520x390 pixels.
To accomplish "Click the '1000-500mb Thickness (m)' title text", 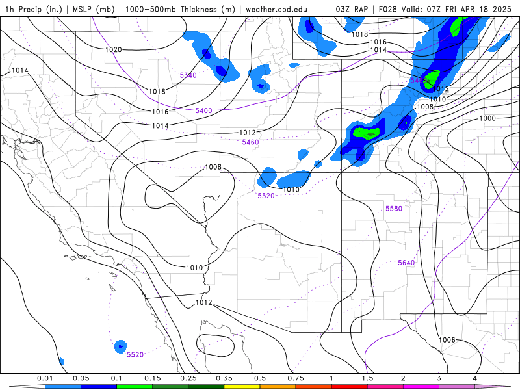I will pyautogui.click(x=180, y=9).
